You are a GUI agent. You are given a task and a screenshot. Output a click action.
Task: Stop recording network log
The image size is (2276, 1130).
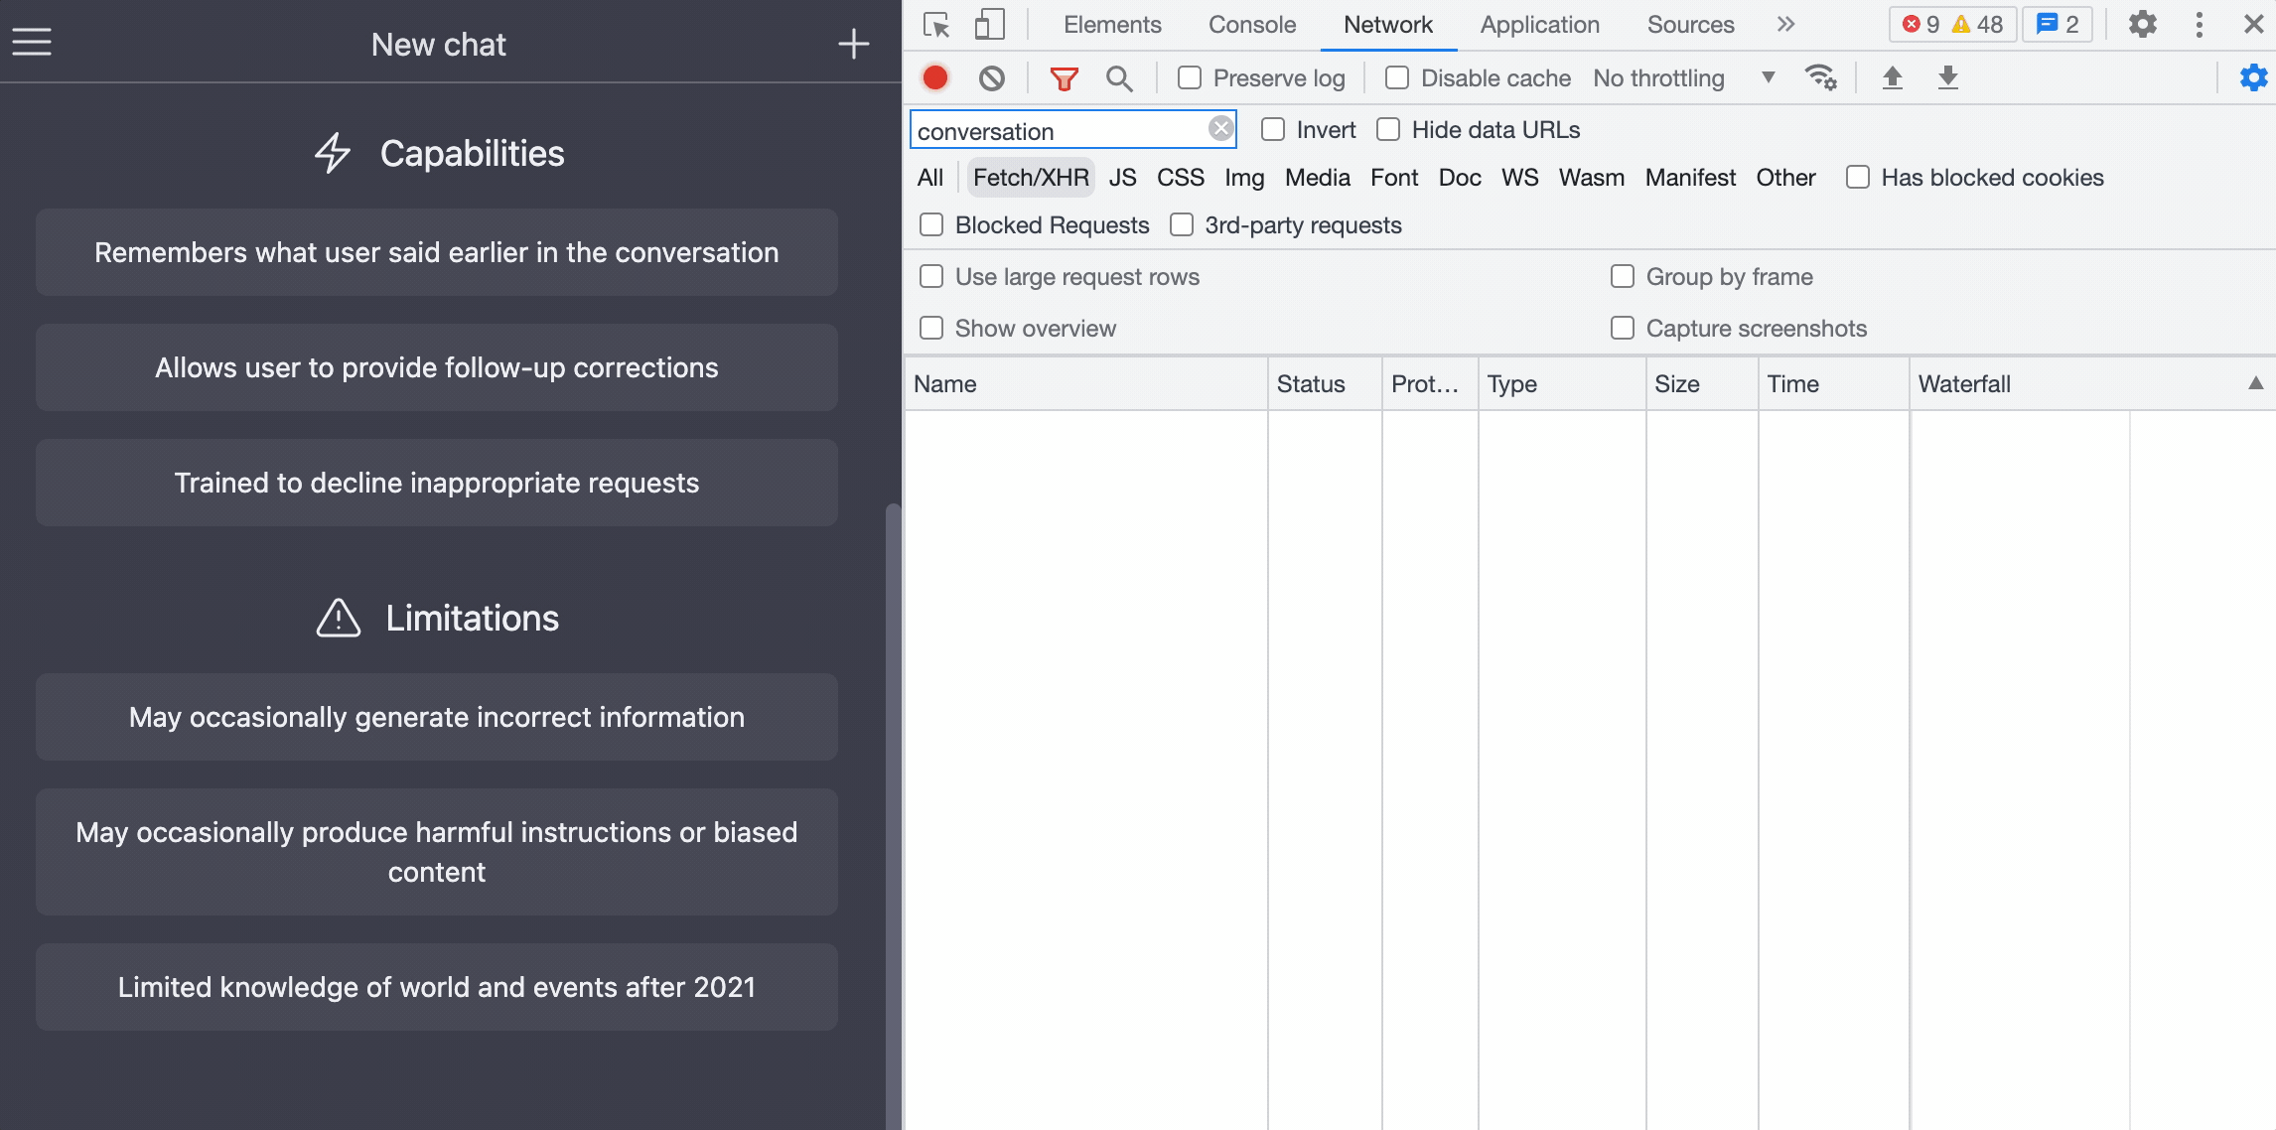935,77
